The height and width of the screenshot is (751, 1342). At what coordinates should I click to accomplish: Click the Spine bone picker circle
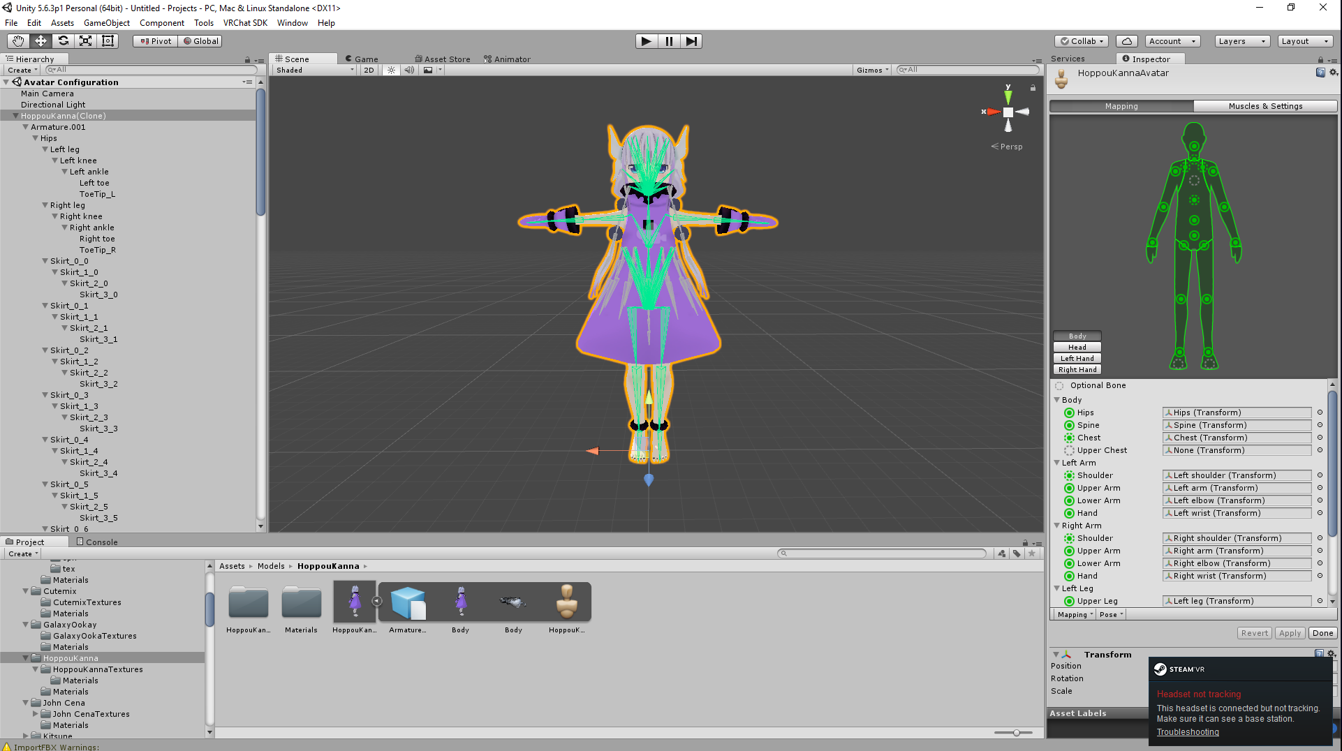(1320, 425)
